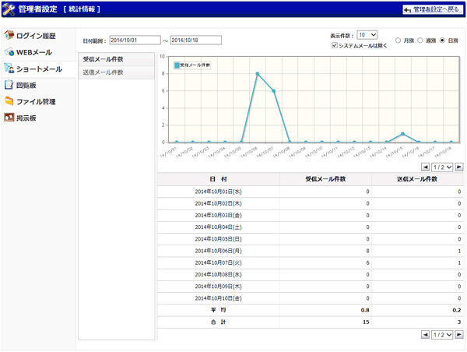Click the admin settings wrench icon
The image size is (467, 352).
pos(9,9)
